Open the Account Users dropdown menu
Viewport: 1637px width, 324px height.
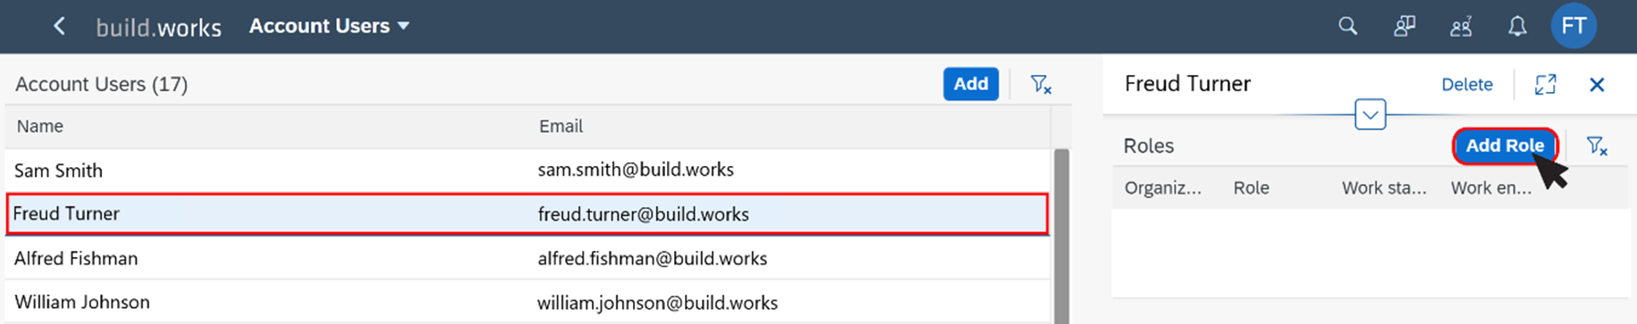[329, 26]
